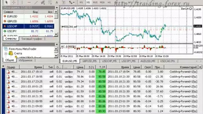Select the EURUSD row in Market Watch

click(28, 16)
